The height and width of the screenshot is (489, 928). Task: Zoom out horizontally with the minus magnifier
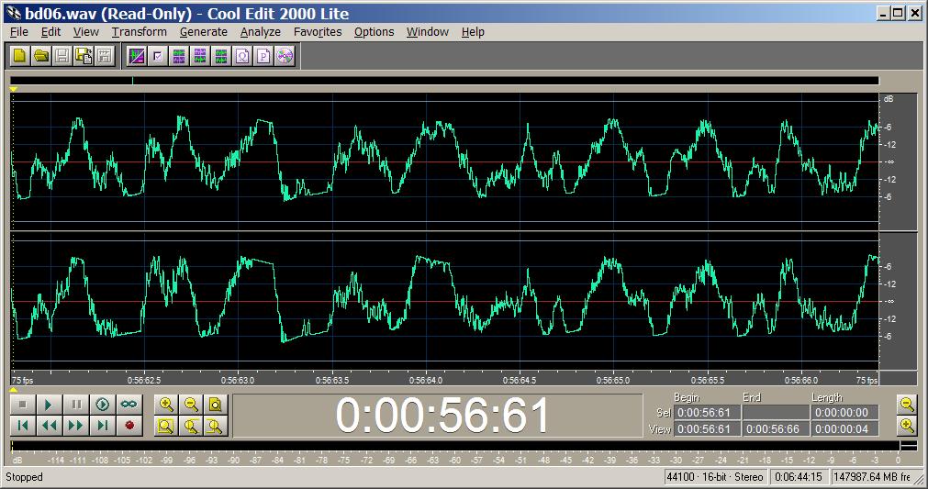[x=191, y=405]
